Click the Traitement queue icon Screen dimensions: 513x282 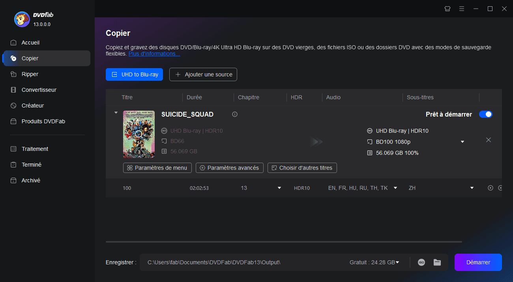pos(13,149)
